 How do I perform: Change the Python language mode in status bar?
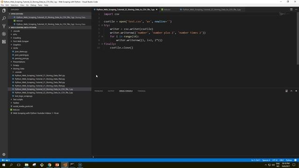click(289, 160)
